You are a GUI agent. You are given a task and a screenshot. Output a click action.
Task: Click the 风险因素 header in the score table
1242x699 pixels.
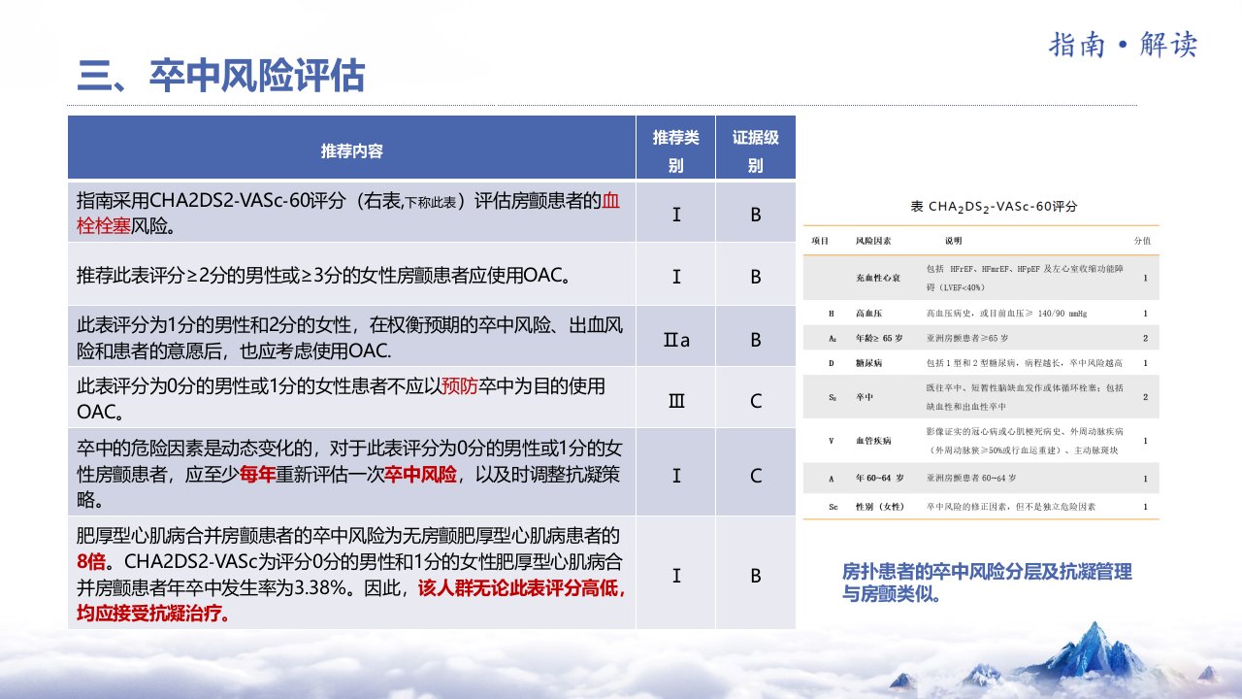pos(873,240)
